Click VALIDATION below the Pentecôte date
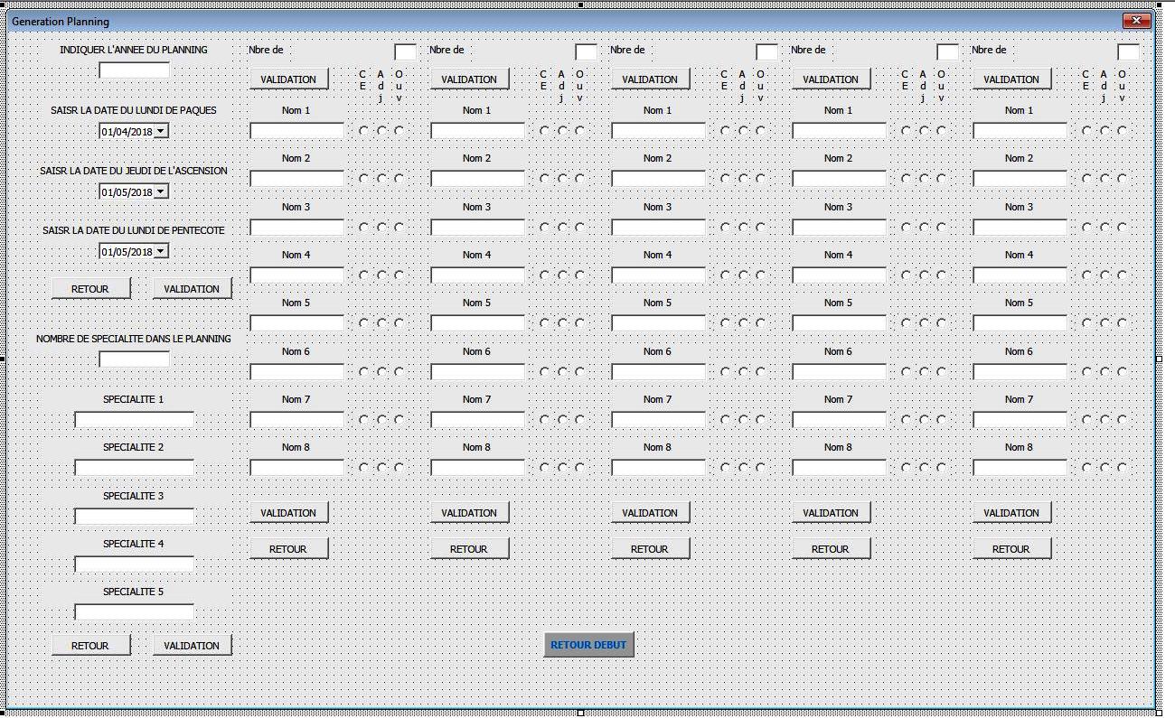The height and width of the screenshot is (718, 1175). pos(192,288)
